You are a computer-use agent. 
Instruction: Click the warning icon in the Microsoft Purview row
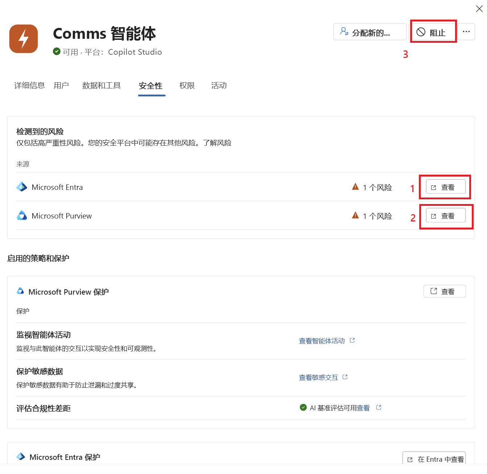pyautogui.click(x=355, y=215)
